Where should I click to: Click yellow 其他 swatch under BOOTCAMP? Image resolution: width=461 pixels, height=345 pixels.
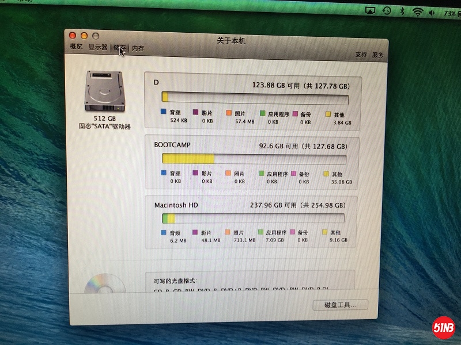tap(326, 174)
